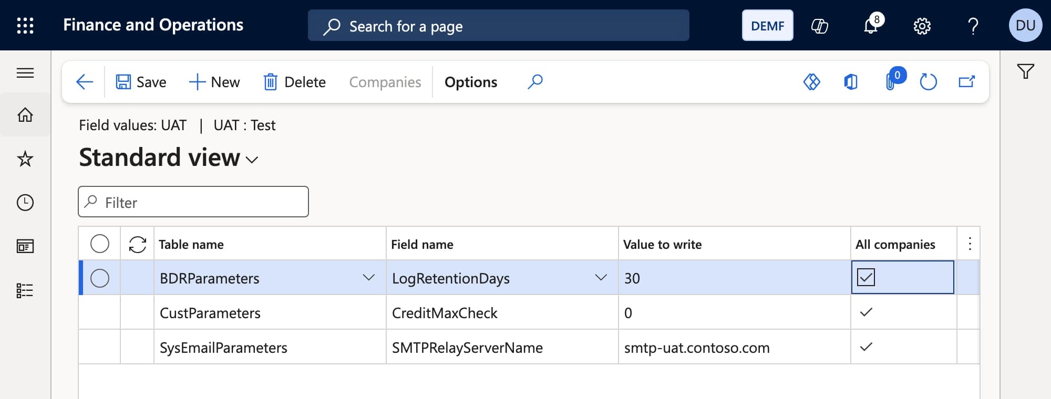Viewport: 1051px width, 399px height.
Task: Toggle All companies checkbox for BDRParameters
Action: coord(866,277)
